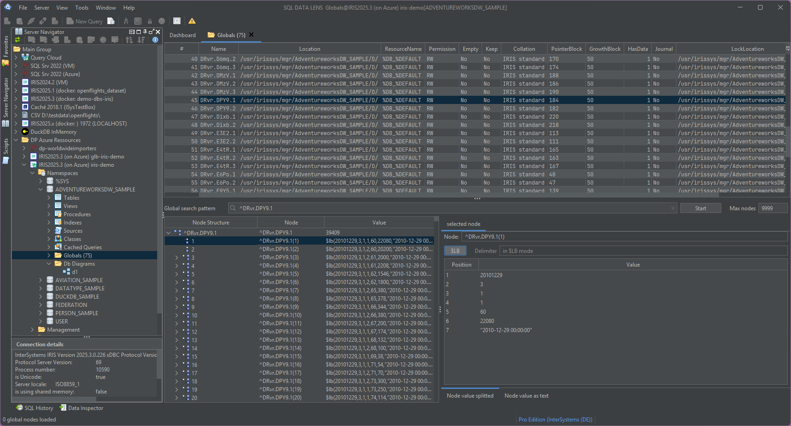Sort globals by the Name column header
791x426 pixels.
[219, 49]
